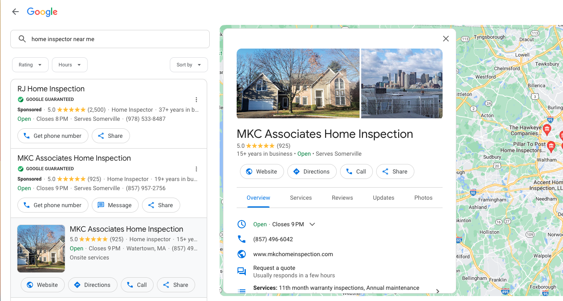
Task: View the large house photo in the panel
Action: point(298,83)
